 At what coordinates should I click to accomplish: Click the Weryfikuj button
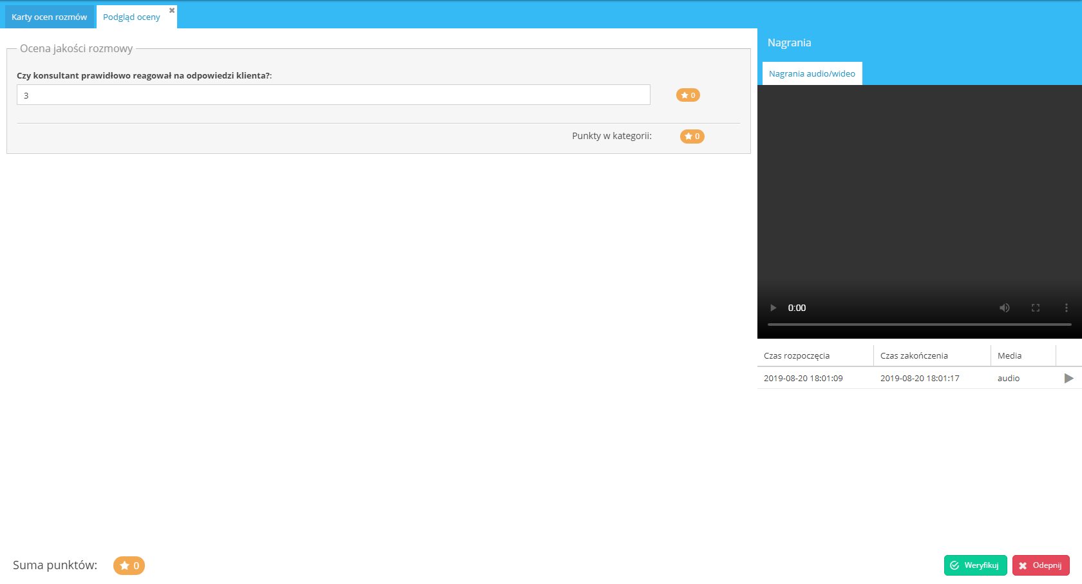click(x=975, y=565)
